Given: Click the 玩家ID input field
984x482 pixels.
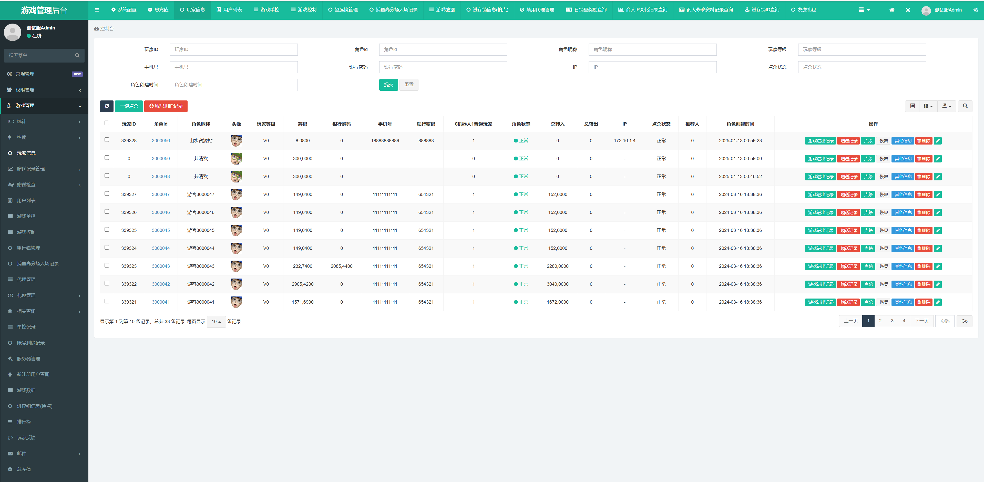Looking at the screenshot, I should 233,50.
